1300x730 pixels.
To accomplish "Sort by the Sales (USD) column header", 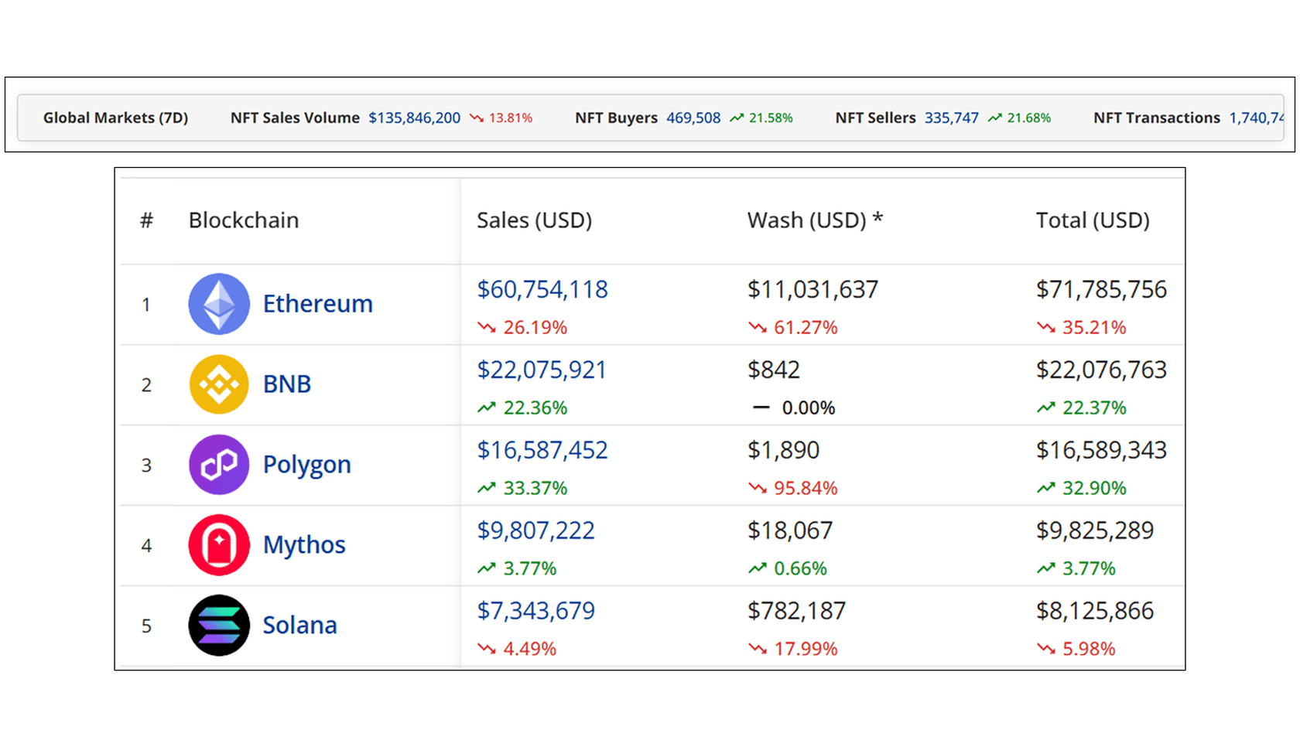I will click(x=534, y=220).
